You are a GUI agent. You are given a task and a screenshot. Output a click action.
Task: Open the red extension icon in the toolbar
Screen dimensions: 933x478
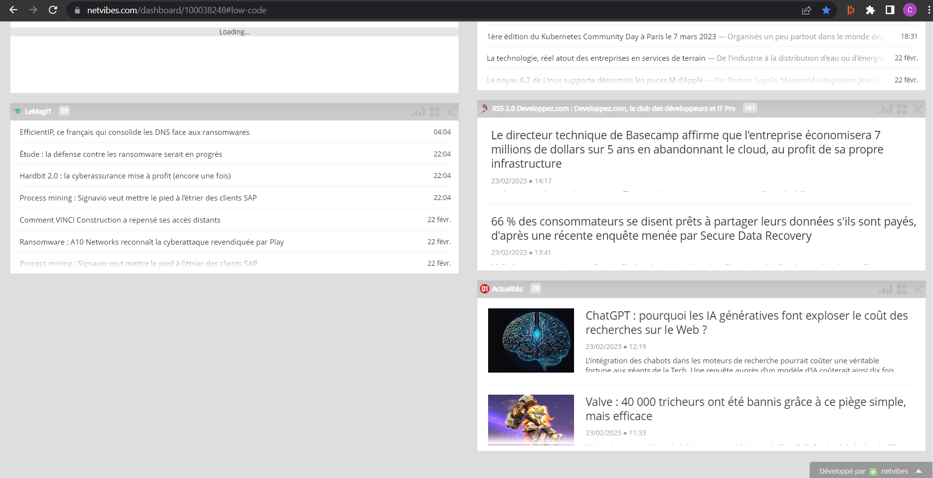pyautogui.click(x=851, y=10)
